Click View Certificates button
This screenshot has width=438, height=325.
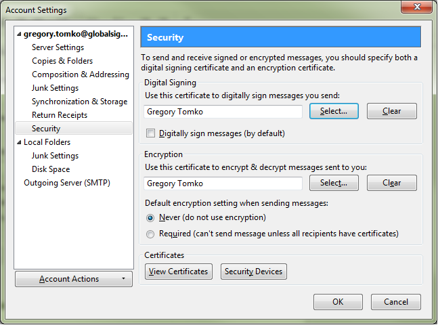pos(178,272)
